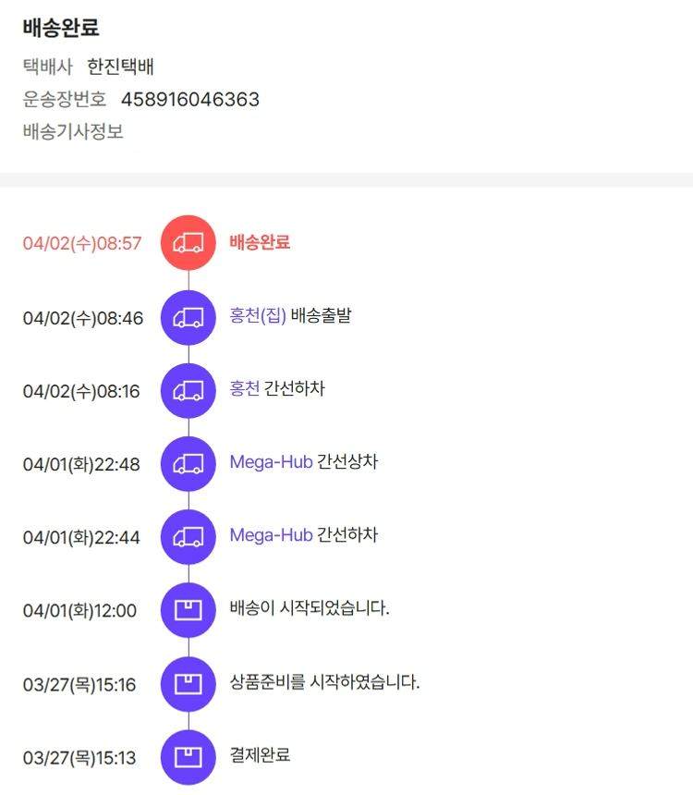Click the 04/02(수)08:57 timestamp
This screenshot has height=795, width=693.
point(82,243)
